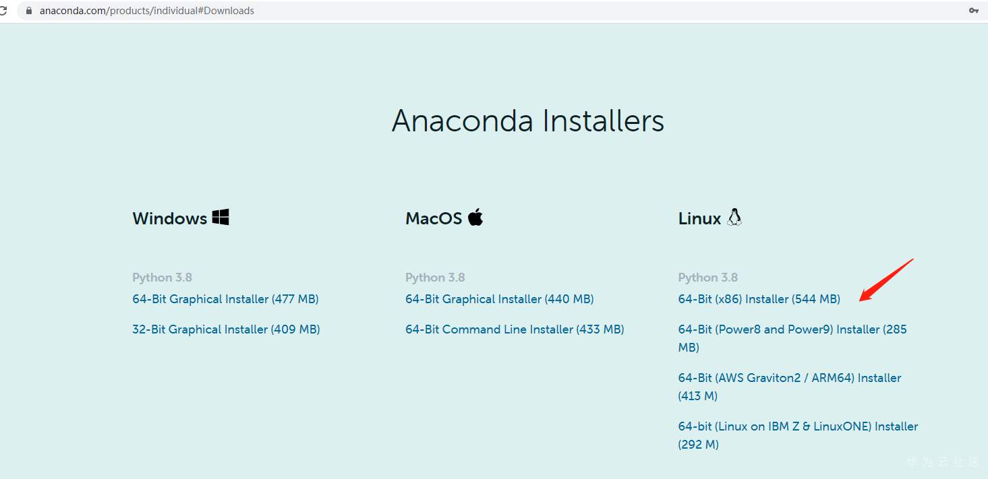Download MacOS 64-Bit Command Line Installer
The width and height of the screenshot is (988, 479).
[x=515, y=329]
